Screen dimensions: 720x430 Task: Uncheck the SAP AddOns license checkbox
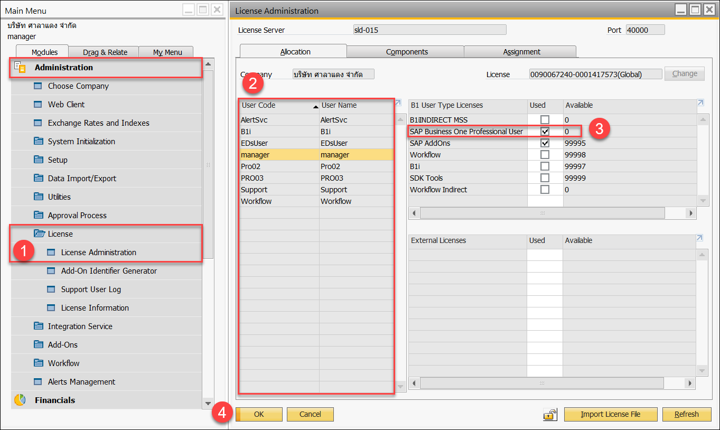point(545,143)
